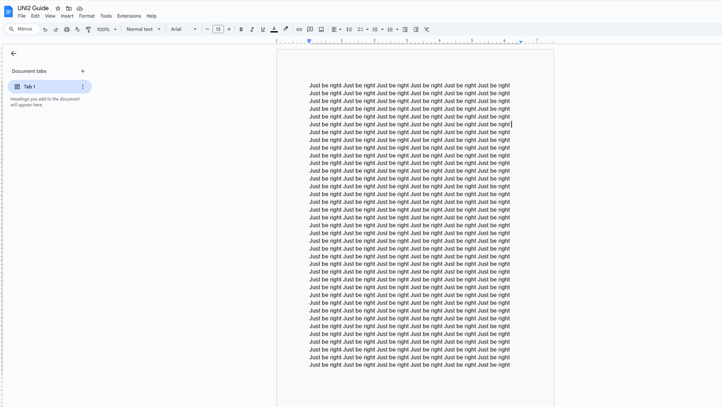Click the Increase indent icon

(416, 29)
